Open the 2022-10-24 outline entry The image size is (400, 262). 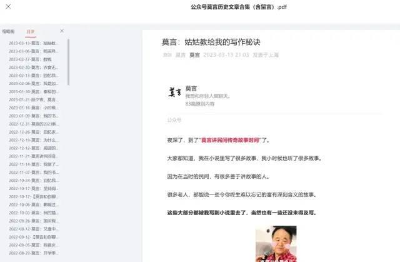[x=33, y=180]
